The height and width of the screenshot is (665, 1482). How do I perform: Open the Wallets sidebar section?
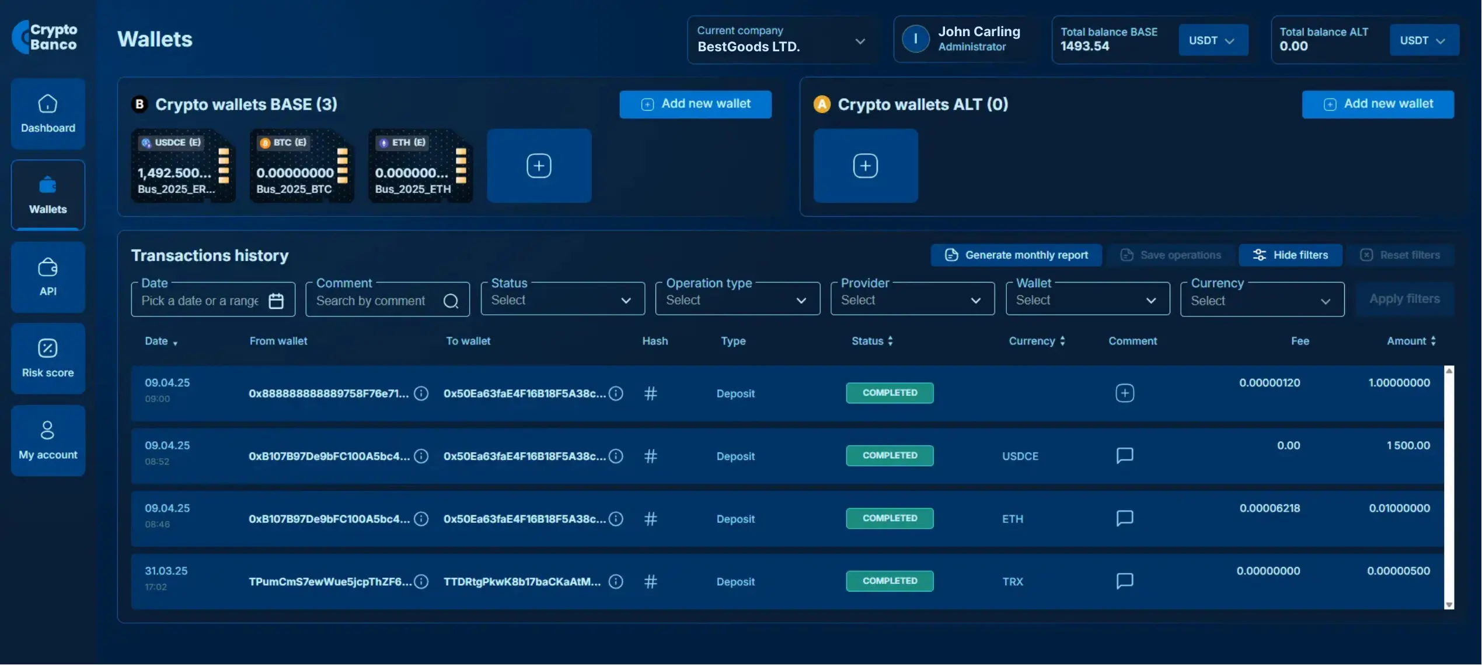coord(48,195)
